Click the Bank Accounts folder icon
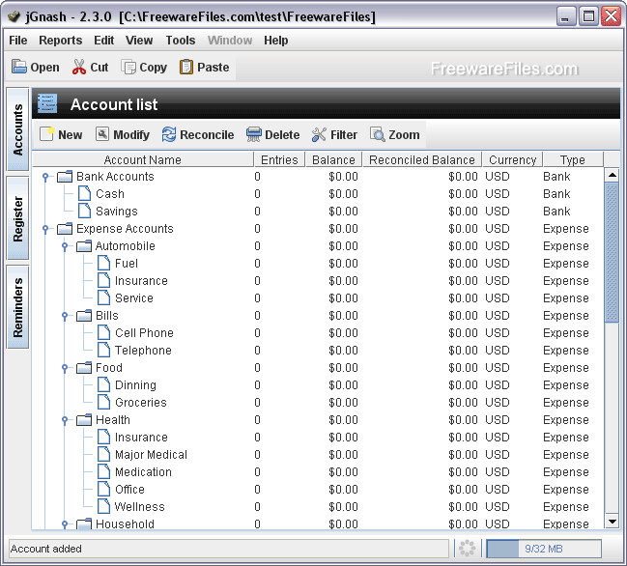 click(x=65, y=177)
